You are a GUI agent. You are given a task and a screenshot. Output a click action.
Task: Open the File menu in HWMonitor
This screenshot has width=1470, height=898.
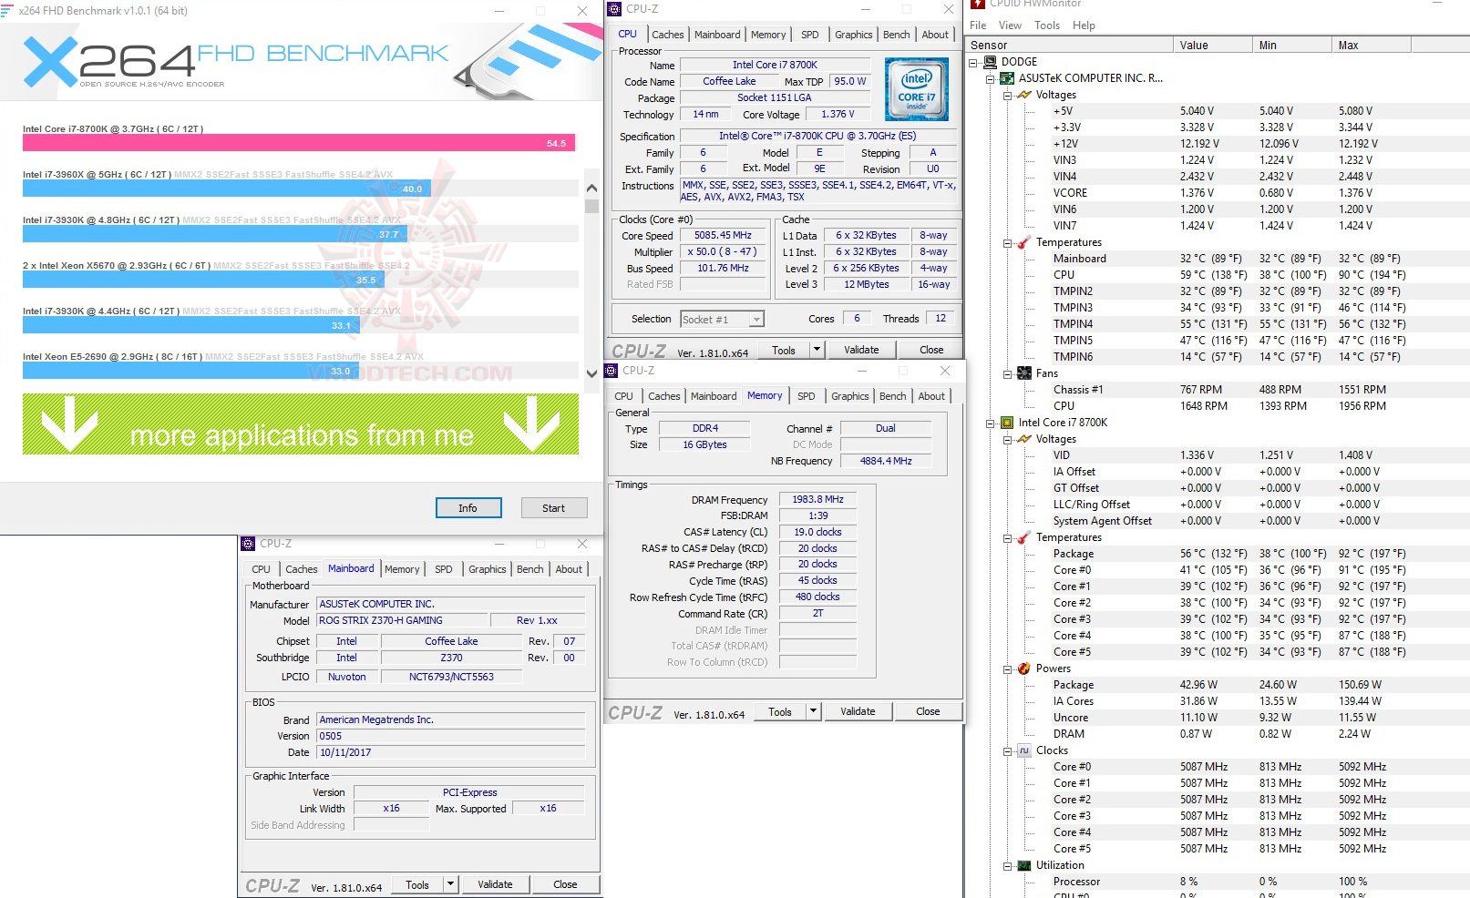[978, 26]
